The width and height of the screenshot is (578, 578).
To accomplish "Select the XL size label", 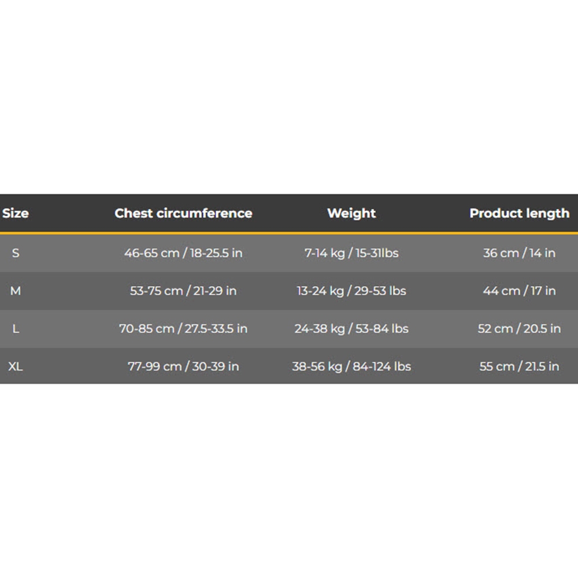I will point(16,366).
